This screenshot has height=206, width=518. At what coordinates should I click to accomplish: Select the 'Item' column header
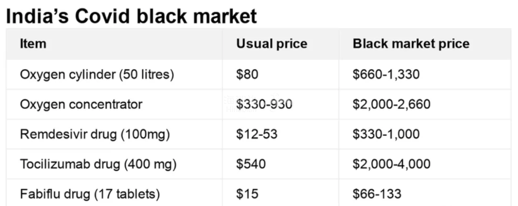[x=33, y=44]
